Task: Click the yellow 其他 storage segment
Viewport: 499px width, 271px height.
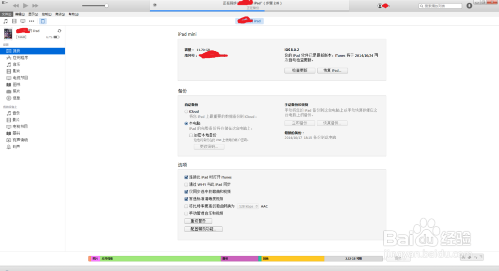Action: click(293, 259)
